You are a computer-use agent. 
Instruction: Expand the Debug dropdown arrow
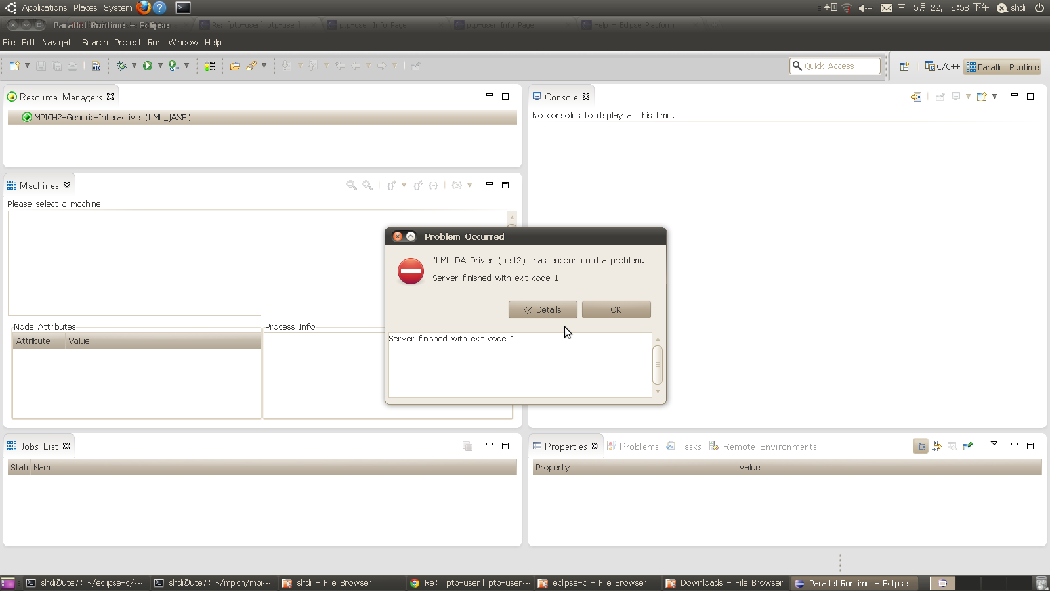(134, 66)
